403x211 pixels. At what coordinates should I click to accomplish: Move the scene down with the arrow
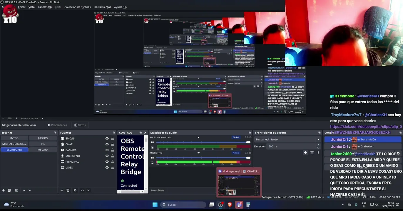[30, 190]
